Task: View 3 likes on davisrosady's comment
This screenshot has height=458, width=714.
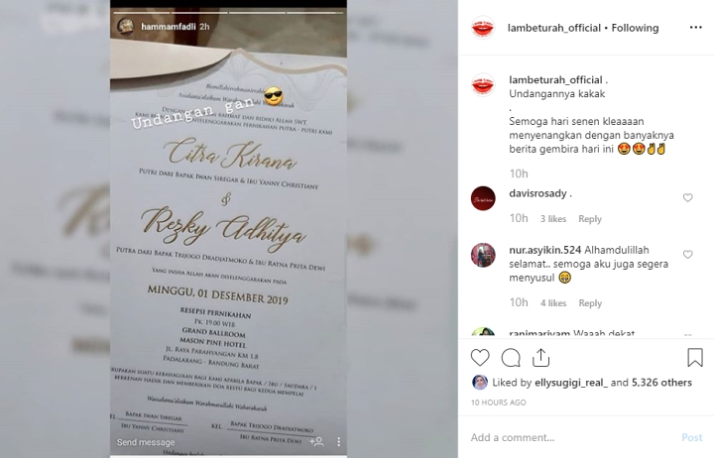Action: [x=553, y=219]
